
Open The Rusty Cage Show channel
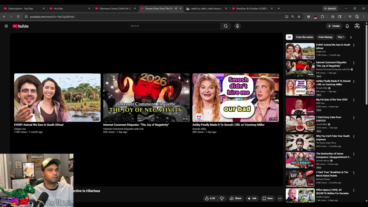point(326,143)
